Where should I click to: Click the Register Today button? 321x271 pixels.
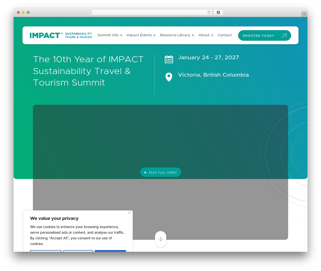(265, 35)
